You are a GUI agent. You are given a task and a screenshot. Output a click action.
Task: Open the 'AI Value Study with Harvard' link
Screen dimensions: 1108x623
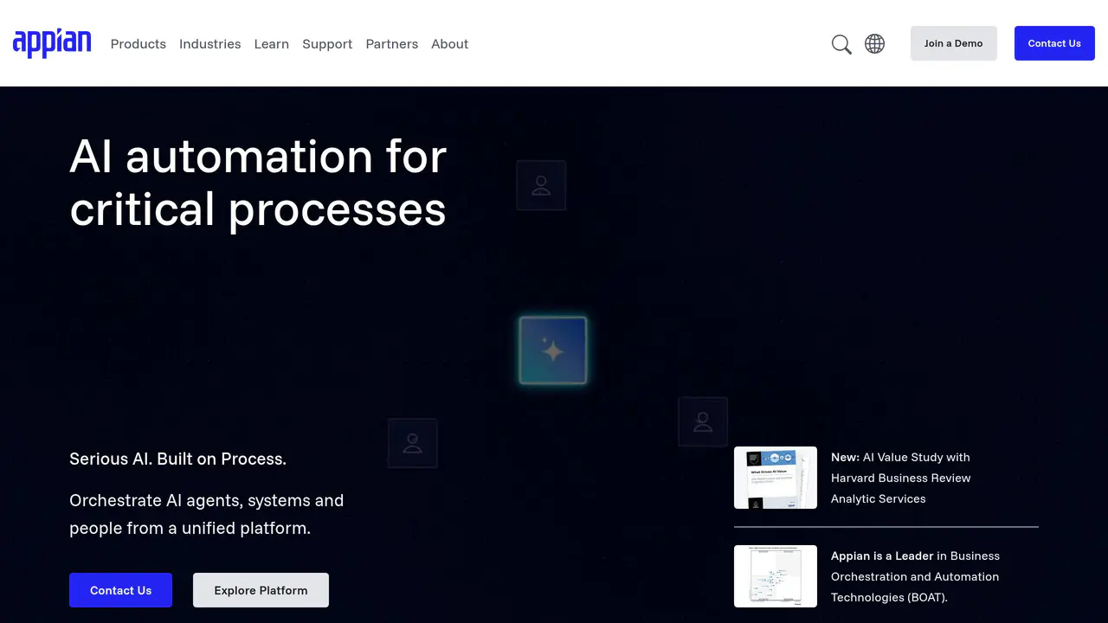901,478
